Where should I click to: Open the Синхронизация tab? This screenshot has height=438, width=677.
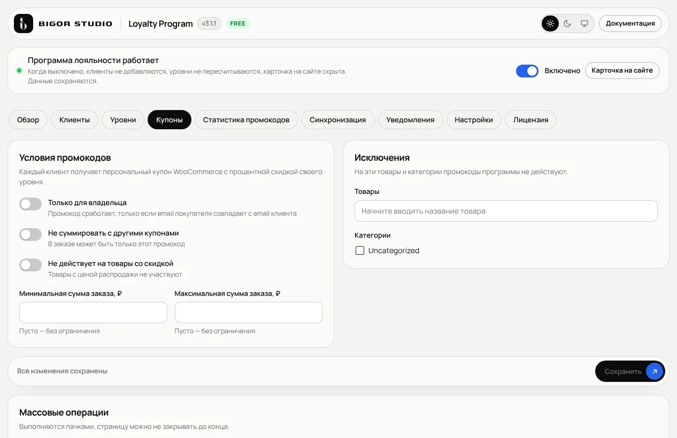pyautogui.click(x=337, y=120)
